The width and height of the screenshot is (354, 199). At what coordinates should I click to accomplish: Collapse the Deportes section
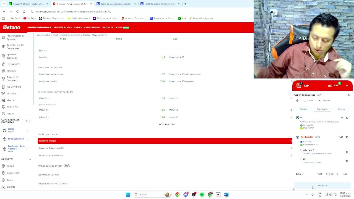[30, 159]
